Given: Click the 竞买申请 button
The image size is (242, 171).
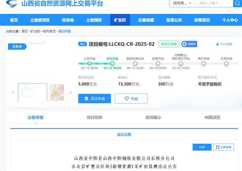Looking at the screenshot, I should point(94,98).
